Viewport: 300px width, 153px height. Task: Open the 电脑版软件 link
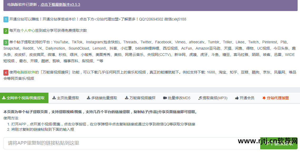(x=26, y=72)
